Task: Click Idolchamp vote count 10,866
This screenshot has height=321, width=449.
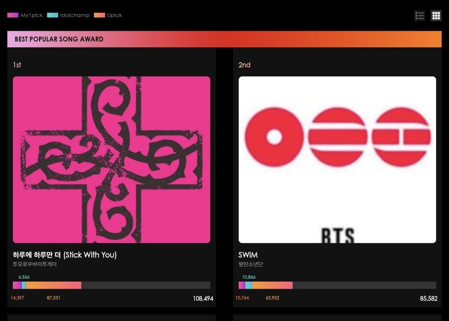Action: click(249, 277)
